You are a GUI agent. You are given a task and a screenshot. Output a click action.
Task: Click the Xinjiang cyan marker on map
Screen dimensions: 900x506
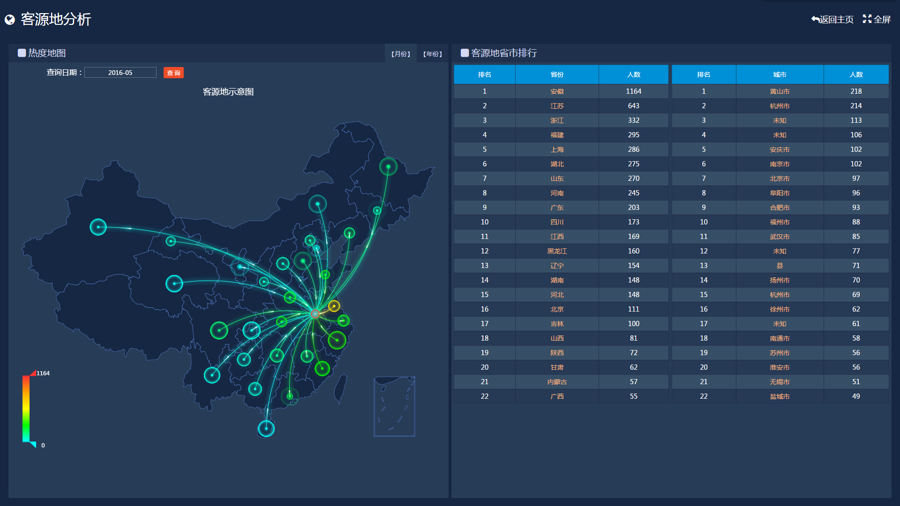pos(98,227)
